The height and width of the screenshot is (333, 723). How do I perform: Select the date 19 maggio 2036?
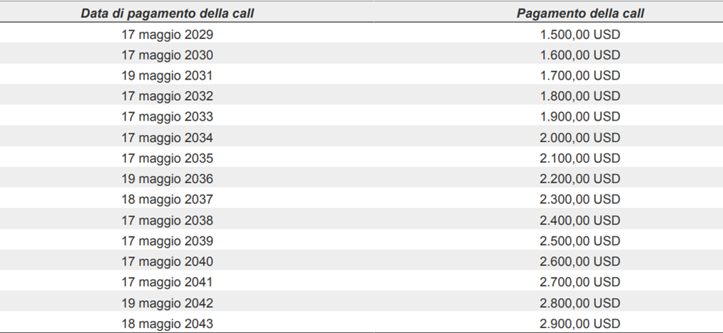pyautogui.click(x=167, y=179)
